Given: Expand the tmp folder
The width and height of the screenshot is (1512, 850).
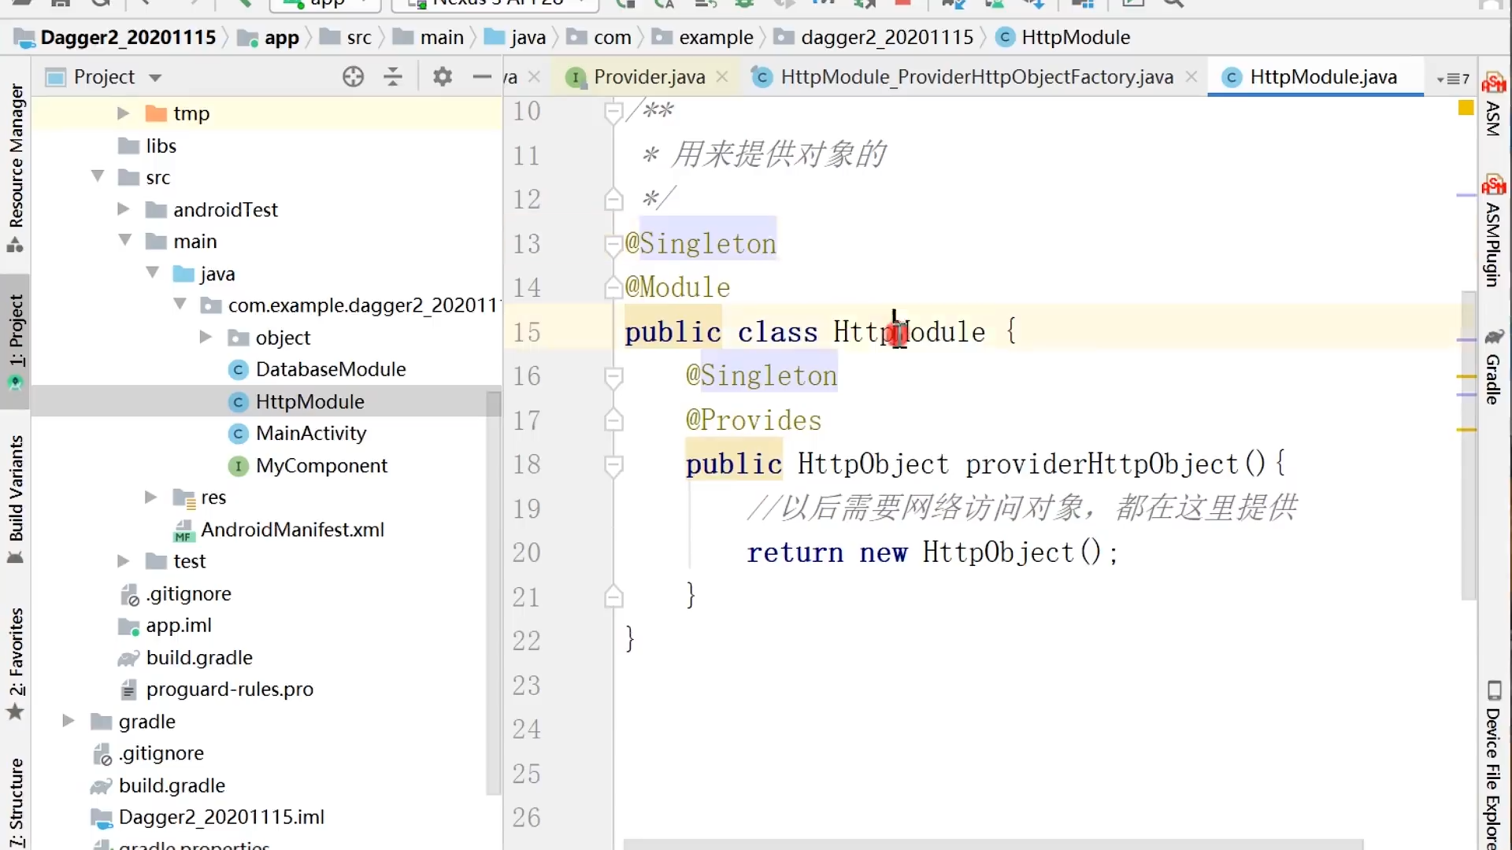Looking at the screenshot, I should point(123,113).
